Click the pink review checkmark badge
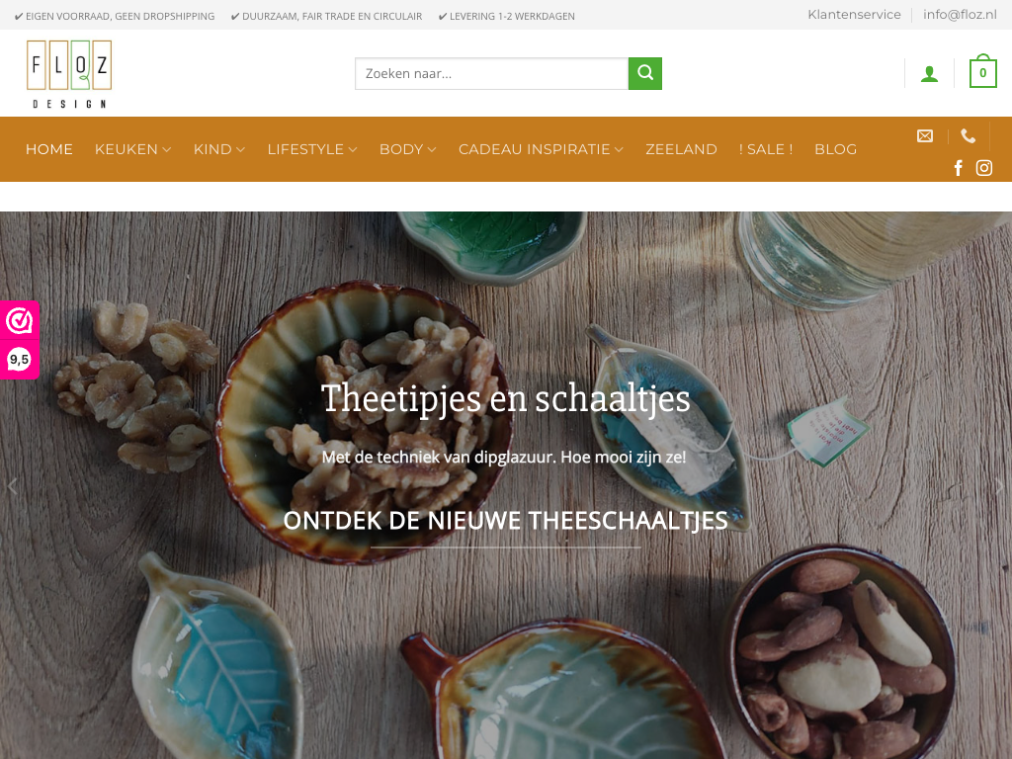1012x759 pixels. (20, 320)
